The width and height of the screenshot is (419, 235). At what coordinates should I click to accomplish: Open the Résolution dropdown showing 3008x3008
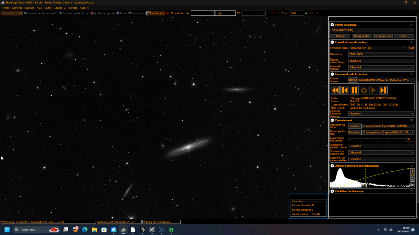pos(381,54)
